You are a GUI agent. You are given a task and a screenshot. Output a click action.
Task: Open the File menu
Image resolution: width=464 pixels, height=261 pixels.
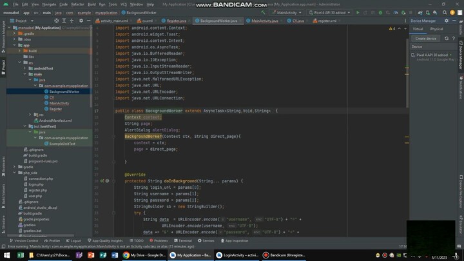click(15, 5)
